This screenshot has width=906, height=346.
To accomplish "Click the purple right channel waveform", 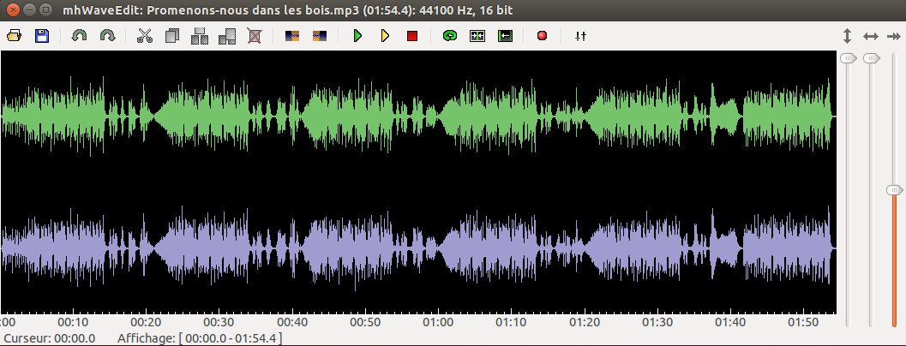I will tap(418, 248).
